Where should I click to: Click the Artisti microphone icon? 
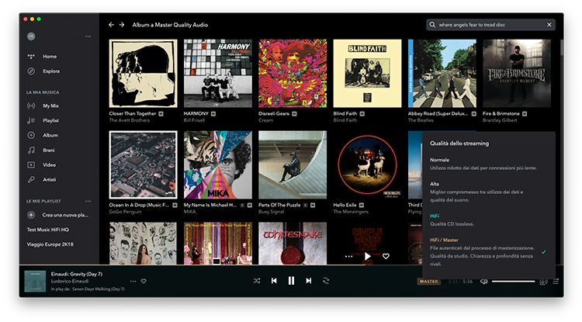31,179
